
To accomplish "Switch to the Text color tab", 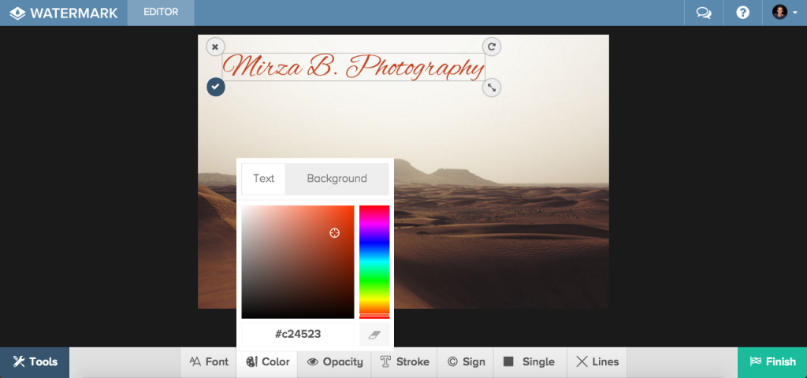I will pos(263,179).
